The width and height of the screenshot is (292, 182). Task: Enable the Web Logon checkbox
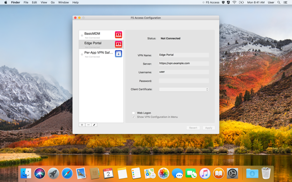(134, 113)
